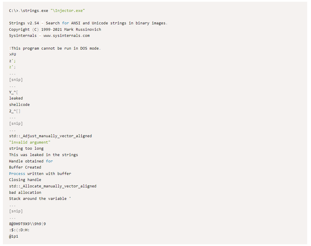Click the "std::_Allocate_manually_vector_aligned" string
The image size is (311, 246).
pyautogui.click(x=53, y=186)
